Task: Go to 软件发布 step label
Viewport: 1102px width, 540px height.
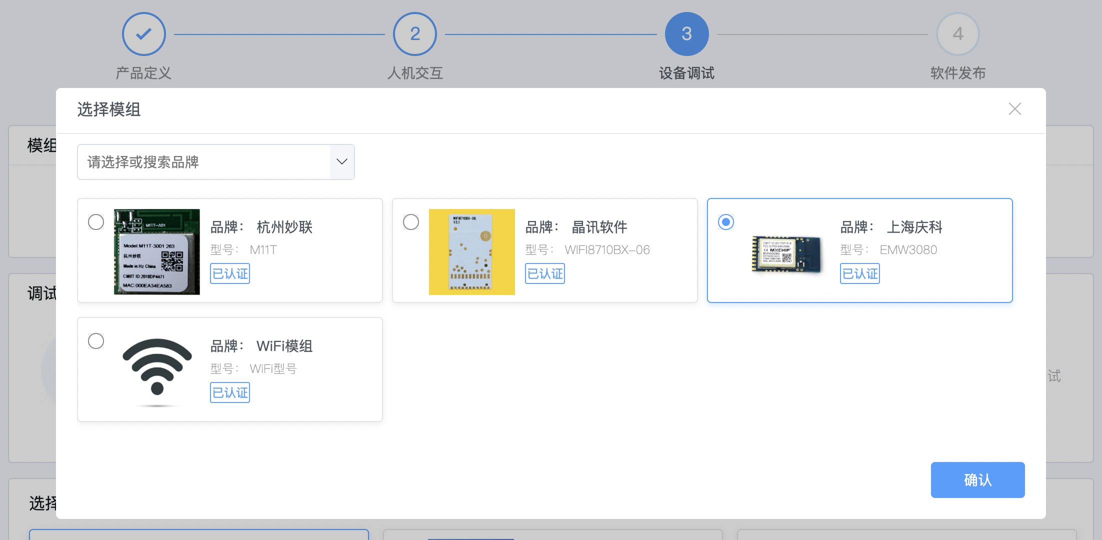Action: click(957, 73)
